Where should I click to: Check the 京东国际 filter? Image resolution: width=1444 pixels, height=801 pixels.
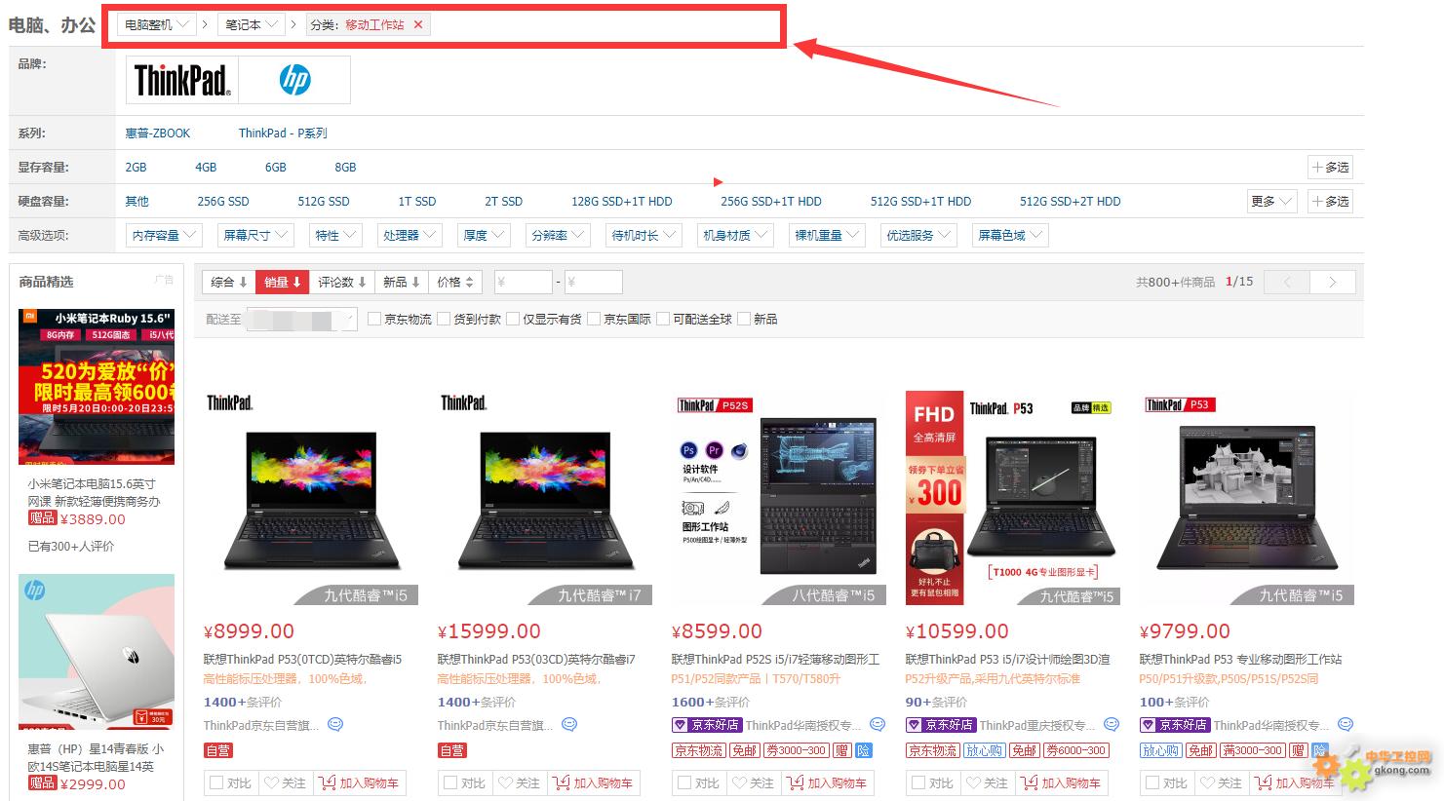coord(594,319)
